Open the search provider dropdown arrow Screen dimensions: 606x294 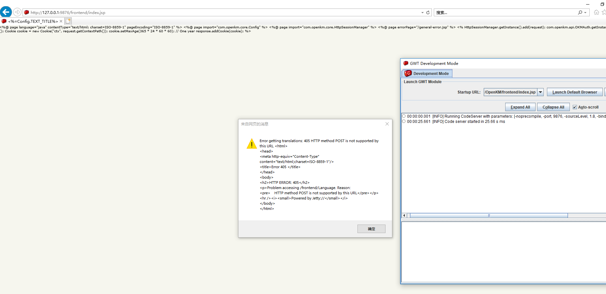585,12
